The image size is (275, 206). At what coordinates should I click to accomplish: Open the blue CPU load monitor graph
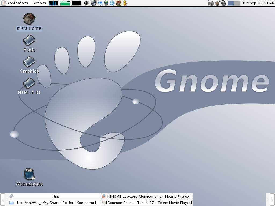pos(54,3)
